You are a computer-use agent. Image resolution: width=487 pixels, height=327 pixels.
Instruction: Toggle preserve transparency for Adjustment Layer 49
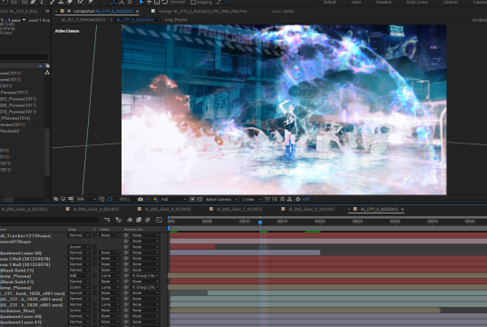[x=94, y=316]
